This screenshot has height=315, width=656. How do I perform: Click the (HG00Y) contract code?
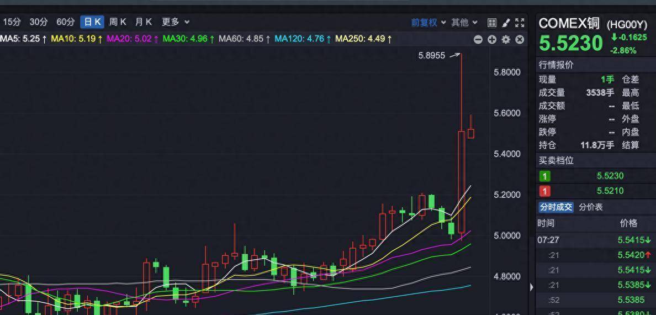click(x=627, y=25)
